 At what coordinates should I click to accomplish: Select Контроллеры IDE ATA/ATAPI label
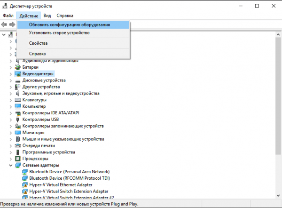pos(51,113)
